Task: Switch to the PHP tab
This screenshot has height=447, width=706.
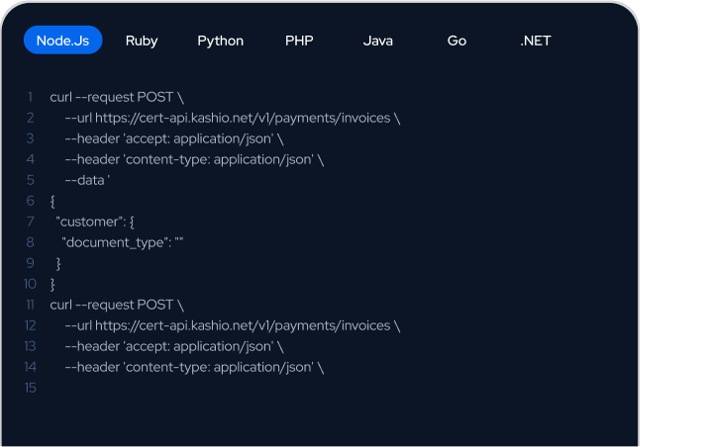Action: [x=299, y=41]
